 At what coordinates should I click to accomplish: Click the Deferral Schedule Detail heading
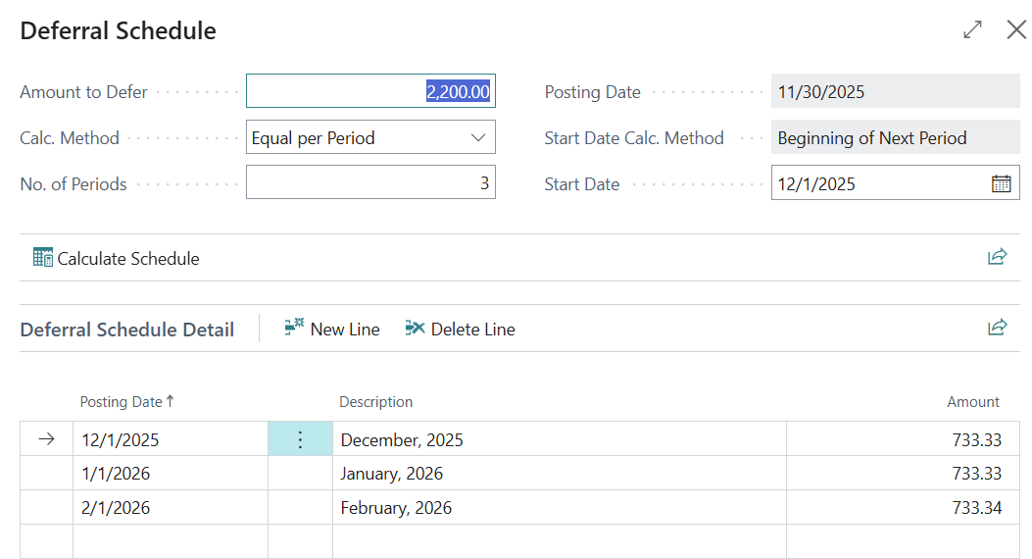click(x=127, y=330)
